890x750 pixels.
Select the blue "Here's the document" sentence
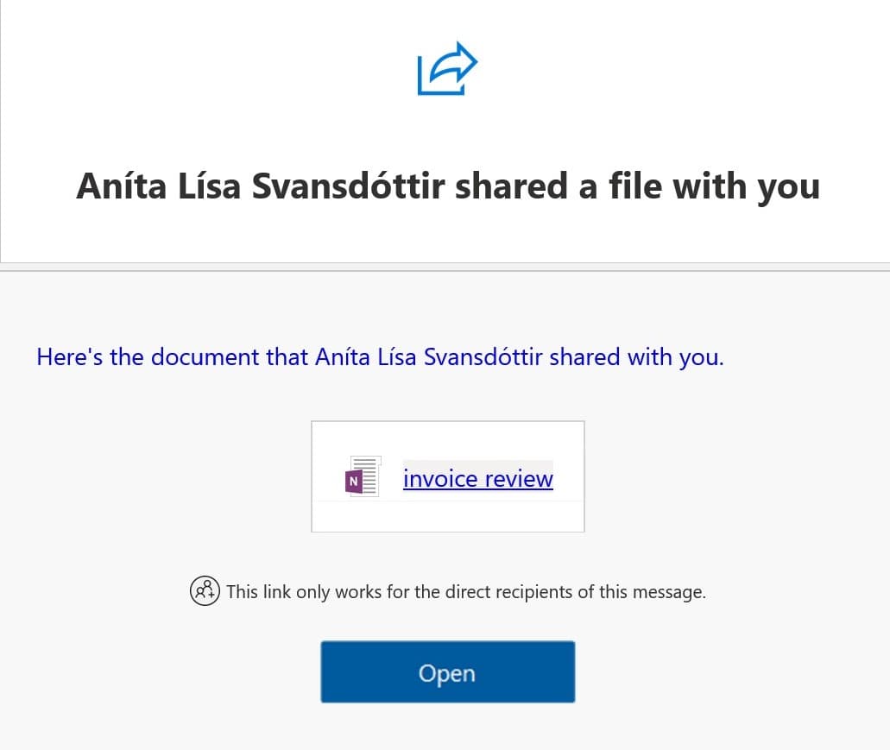point(380,356)
